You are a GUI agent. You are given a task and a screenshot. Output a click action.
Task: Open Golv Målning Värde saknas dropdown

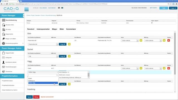[x=153, y=41]
